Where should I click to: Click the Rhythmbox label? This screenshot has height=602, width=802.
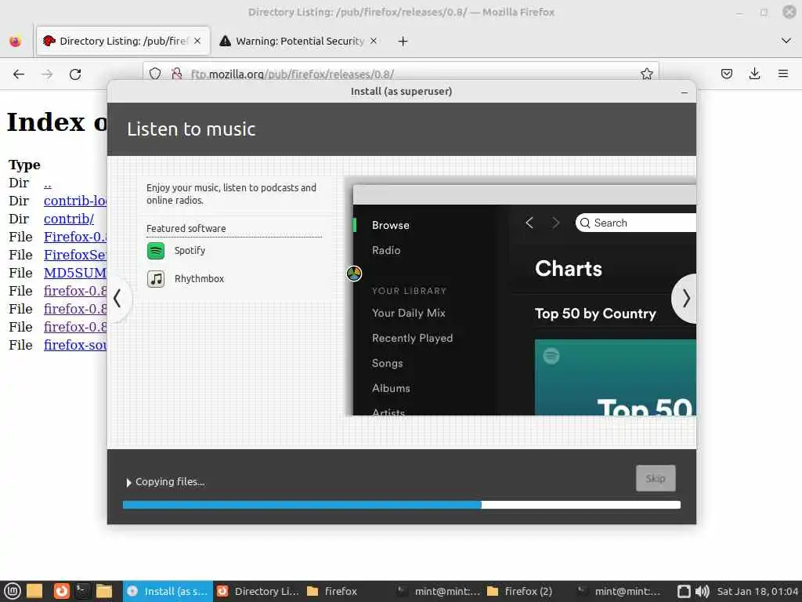[200, 278]
